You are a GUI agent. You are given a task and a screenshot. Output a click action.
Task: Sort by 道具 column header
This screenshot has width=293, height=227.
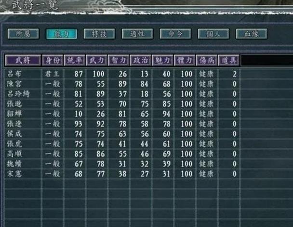(228, 60)
